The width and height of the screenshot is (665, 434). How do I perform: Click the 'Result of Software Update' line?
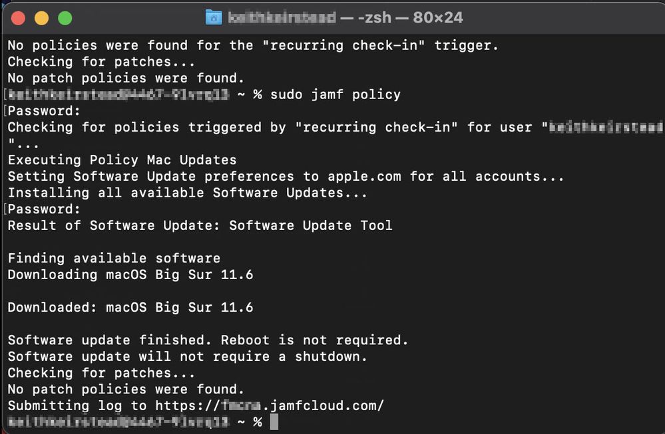click(200, 226)
